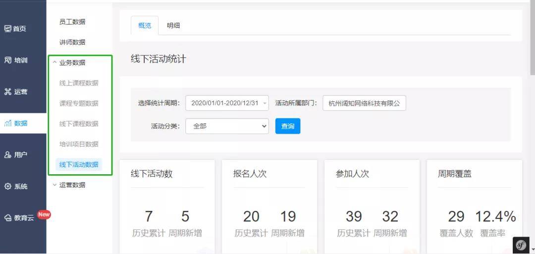Click the 报名人次 card title
The height and width of the screenshot is (254, 535).
coord(250,174)
